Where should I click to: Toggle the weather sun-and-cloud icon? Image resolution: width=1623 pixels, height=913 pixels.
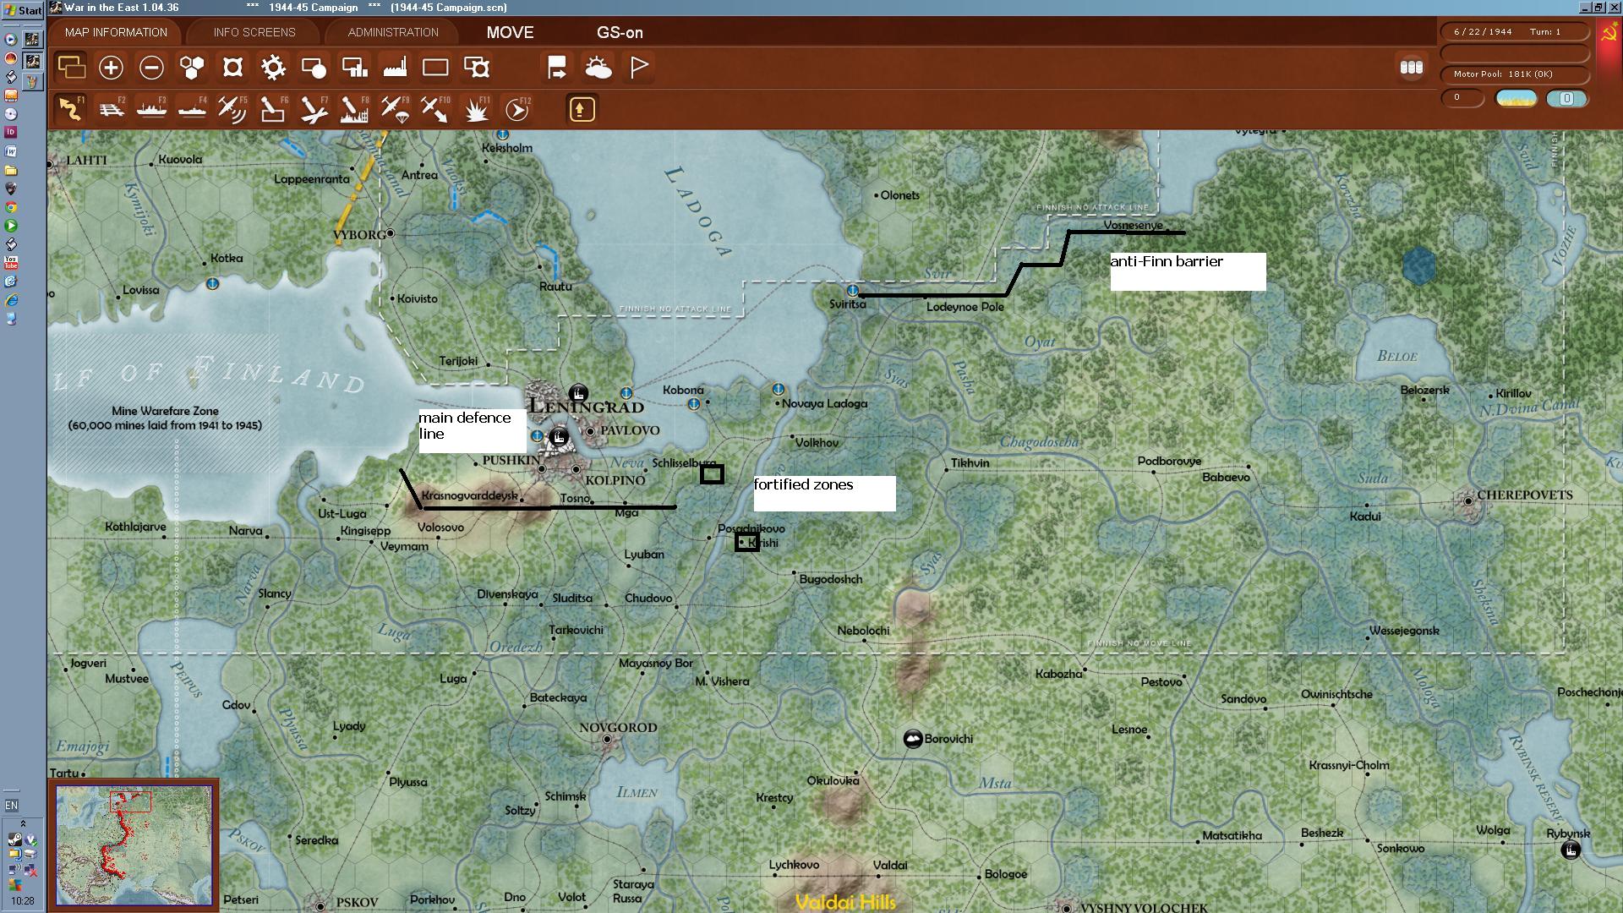click(x=598, y=68)
